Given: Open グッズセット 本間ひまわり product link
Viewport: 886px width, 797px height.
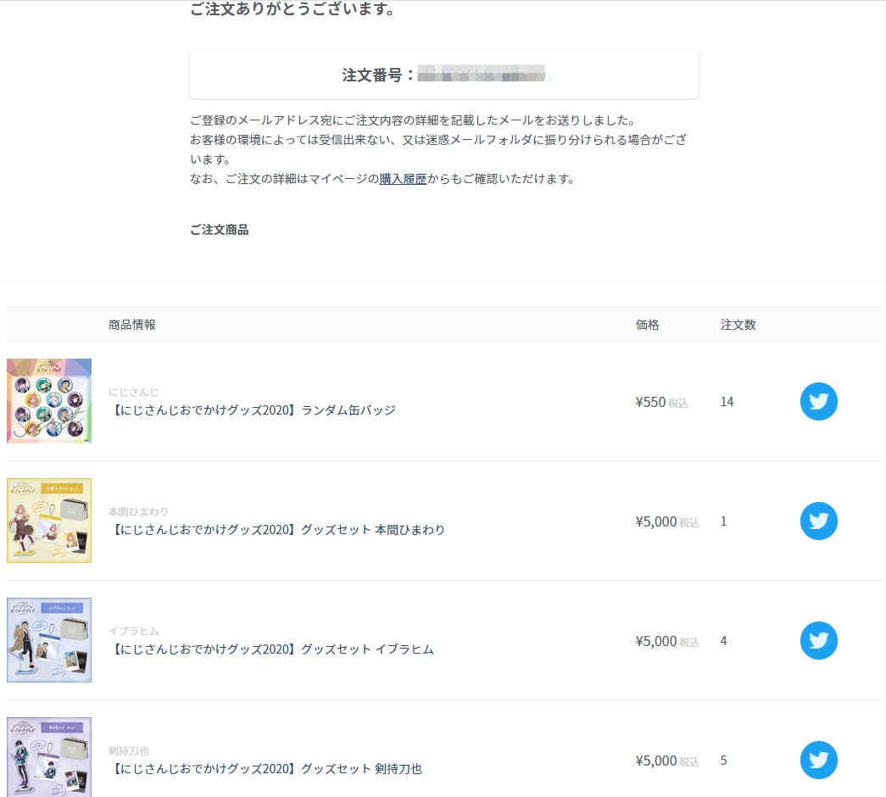Looking at the screenshot, I should 277,530.
